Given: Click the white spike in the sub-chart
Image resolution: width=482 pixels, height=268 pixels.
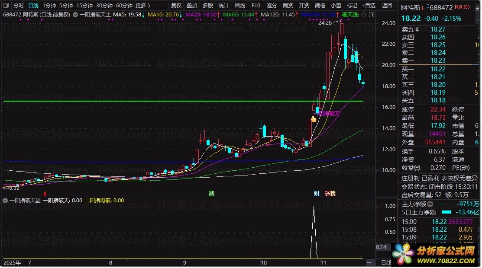Looking at the screenshot, I should pos(314,232).
